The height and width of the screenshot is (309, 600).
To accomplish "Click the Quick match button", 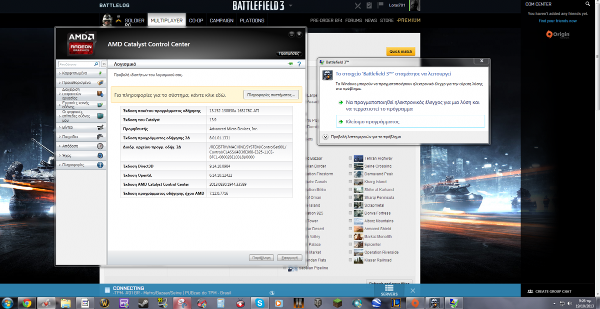I will point(400,51).
